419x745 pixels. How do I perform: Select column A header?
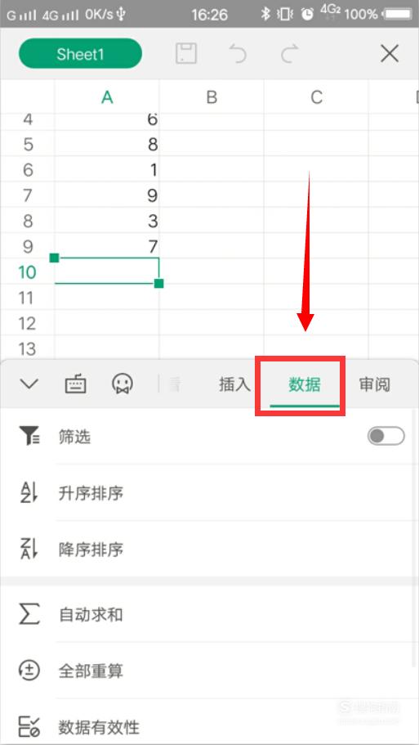coord(107,97)
